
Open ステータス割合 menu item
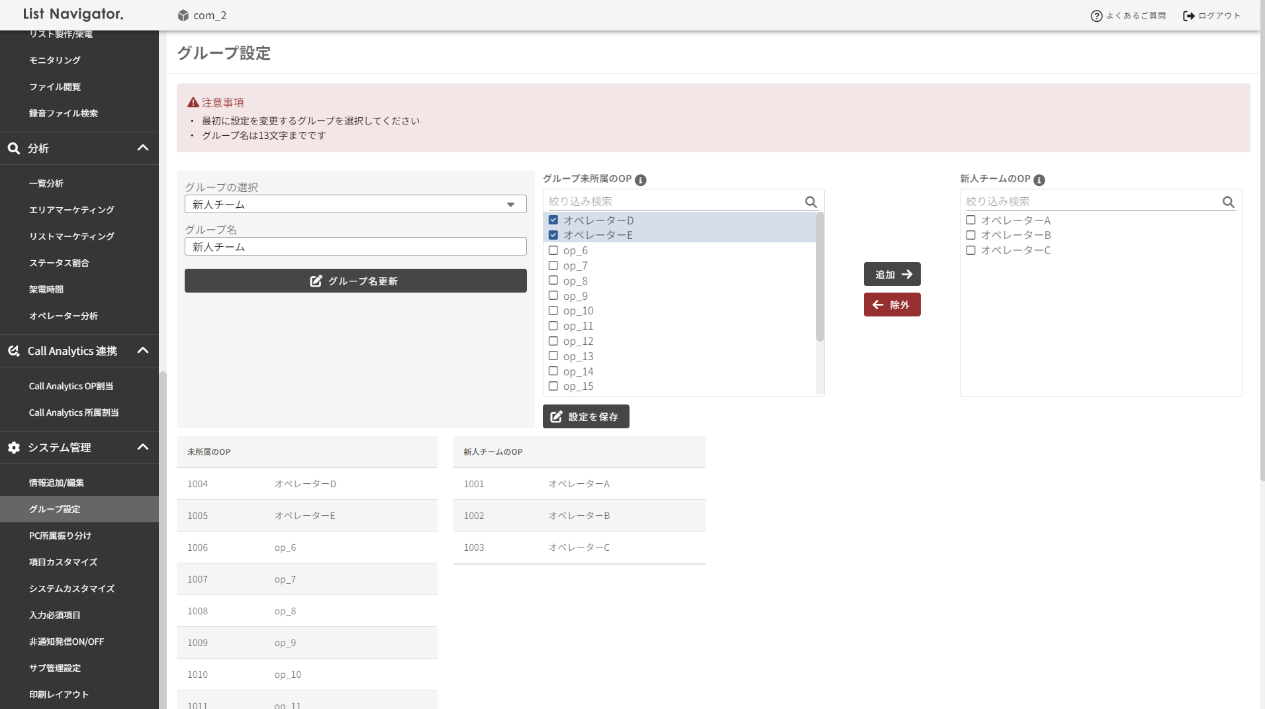click(x=59, y=263)
